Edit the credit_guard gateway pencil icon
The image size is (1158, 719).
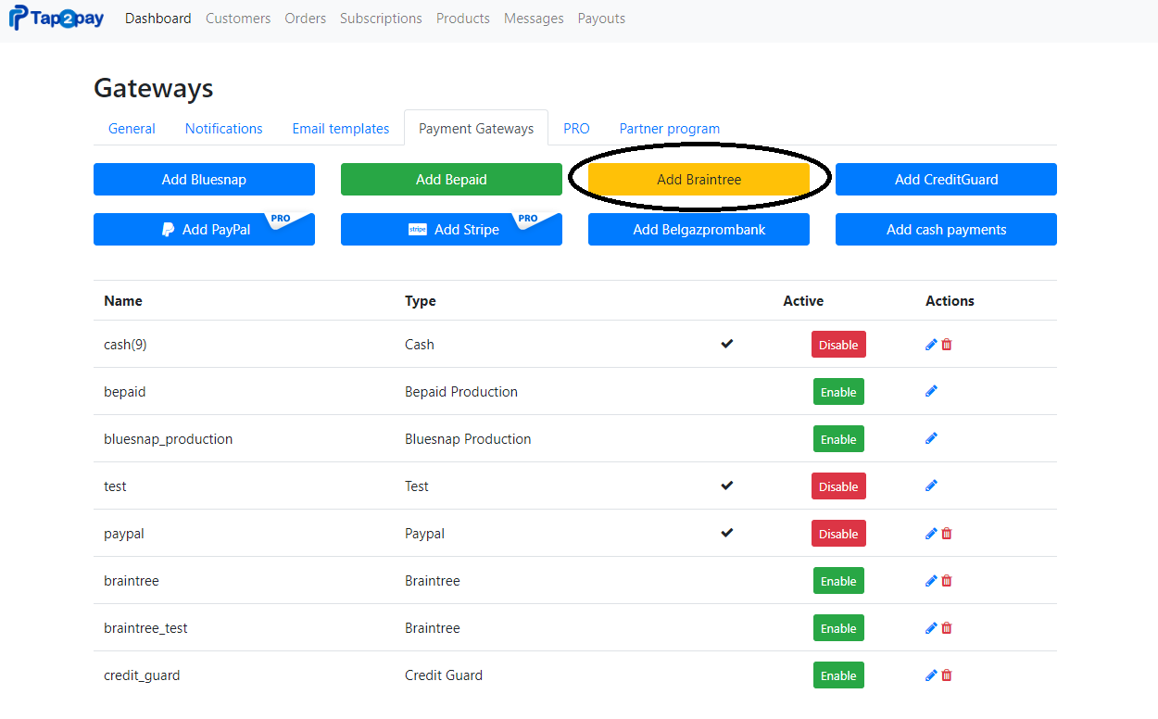click(x=931, y=675)
